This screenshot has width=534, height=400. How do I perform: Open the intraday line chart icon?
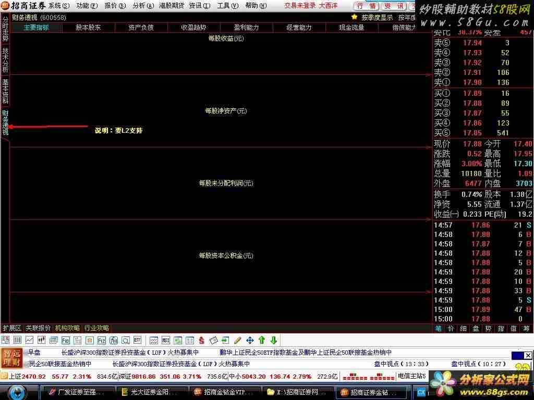pos(29,340)
